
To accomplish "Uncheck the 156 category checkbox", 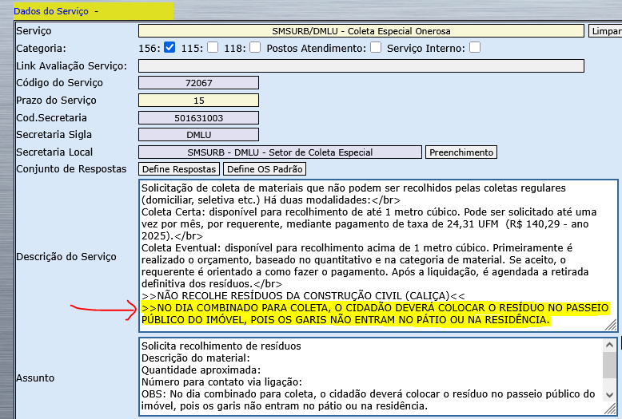I will click(169, 48).
